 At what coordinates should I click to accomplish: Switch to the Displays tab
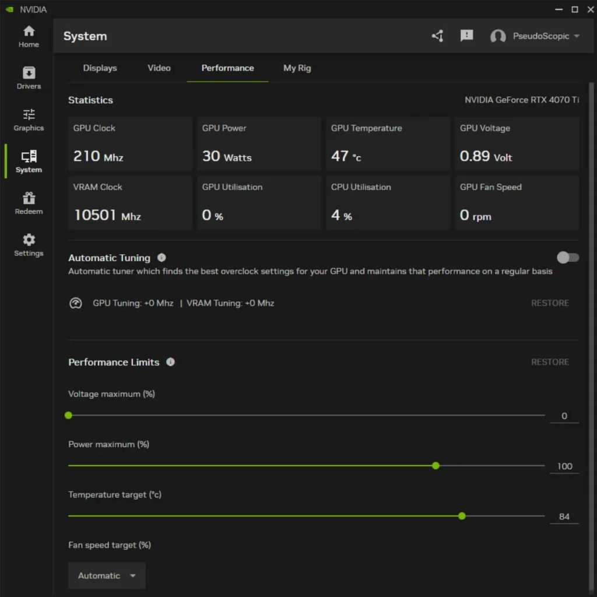click(x=100, y=68)
